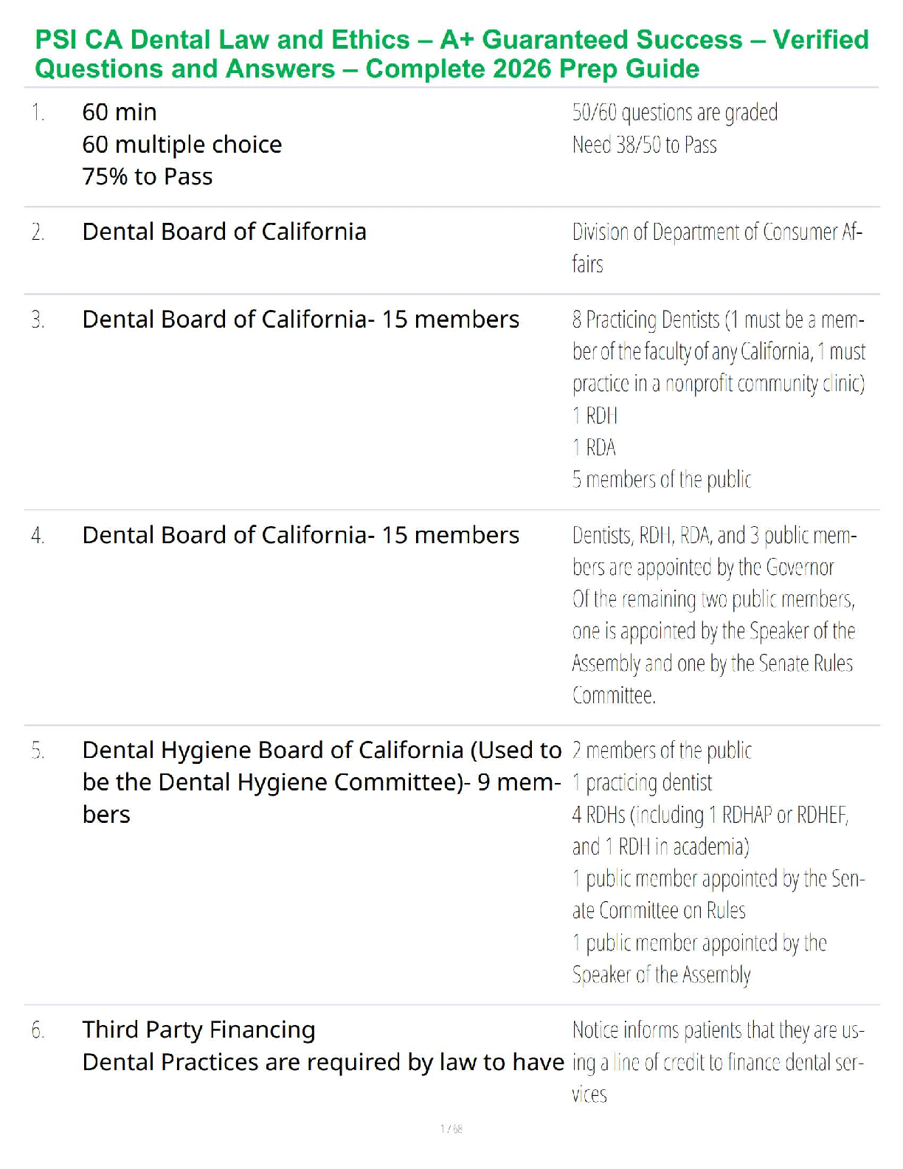Select the term "Dental Board of California" in item 2
This screenshot has height=1169, width=903.
224,232
